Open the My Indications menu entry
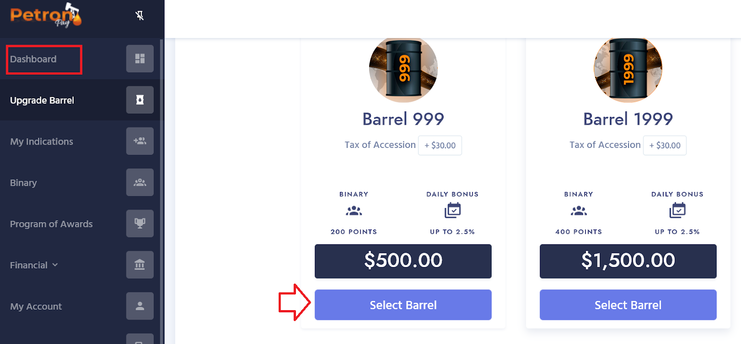The image size is (741, 344). pos(42,142)
